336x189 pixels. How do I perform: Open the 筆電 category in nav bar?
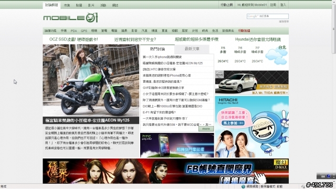104,30
